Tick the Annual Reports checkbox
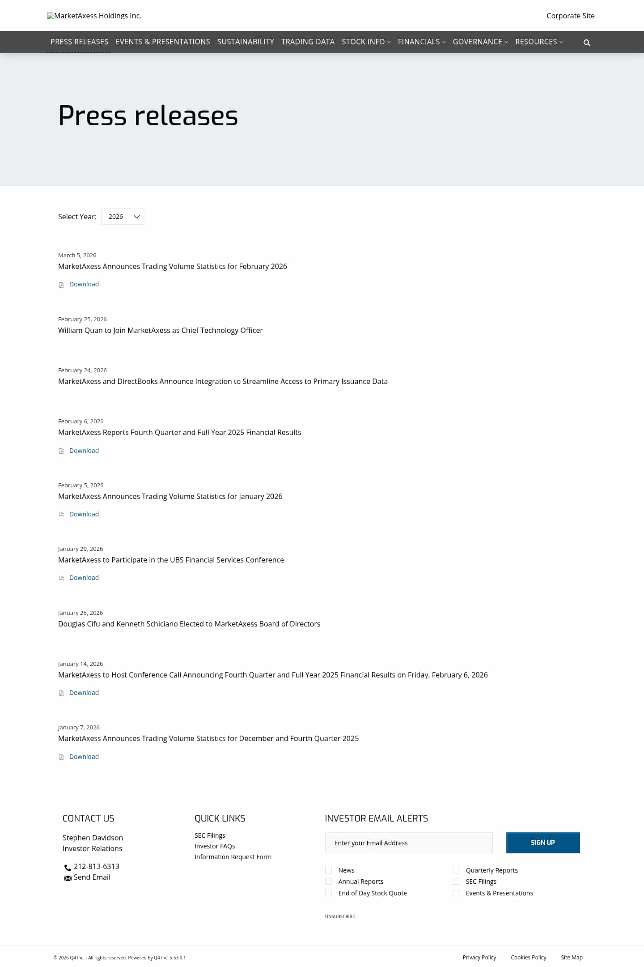 [328, 881]
